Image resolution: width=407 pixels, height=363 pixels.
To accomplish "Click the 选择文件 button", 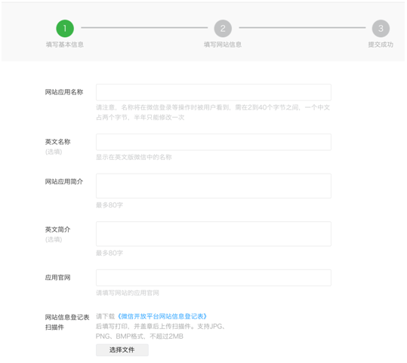I will click(122, 350).
